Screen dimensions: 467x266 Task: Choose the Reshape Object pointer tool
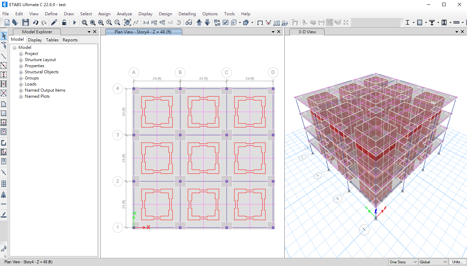pyautogui.click(x=4, y=45)
